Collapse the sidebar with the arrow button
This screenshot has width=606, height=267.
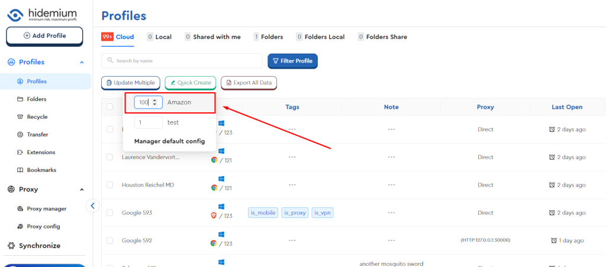pyautogui.click(x=92, y=206)
